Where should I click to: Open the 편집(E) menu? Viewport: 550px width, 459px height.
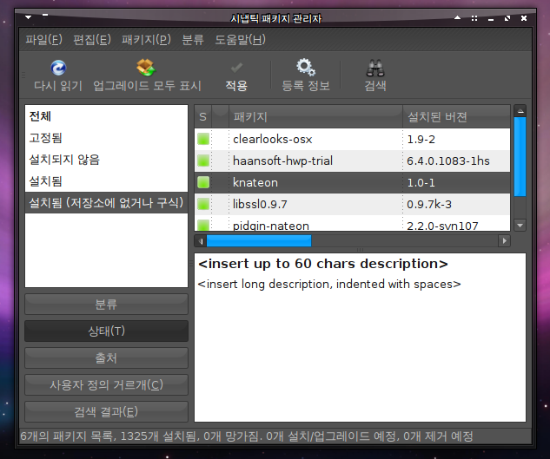tap(92, 40)
